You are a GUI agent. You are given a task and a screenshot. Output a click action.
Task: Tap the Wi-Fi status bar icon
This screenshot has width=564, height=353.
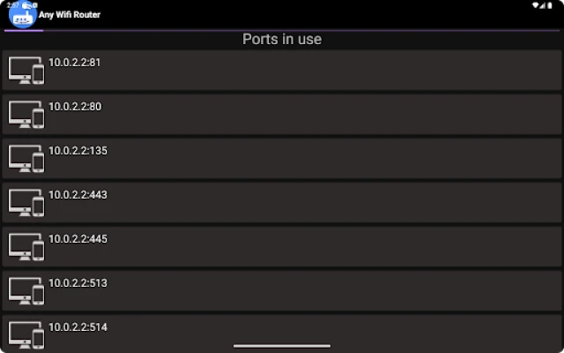(537, 5)
